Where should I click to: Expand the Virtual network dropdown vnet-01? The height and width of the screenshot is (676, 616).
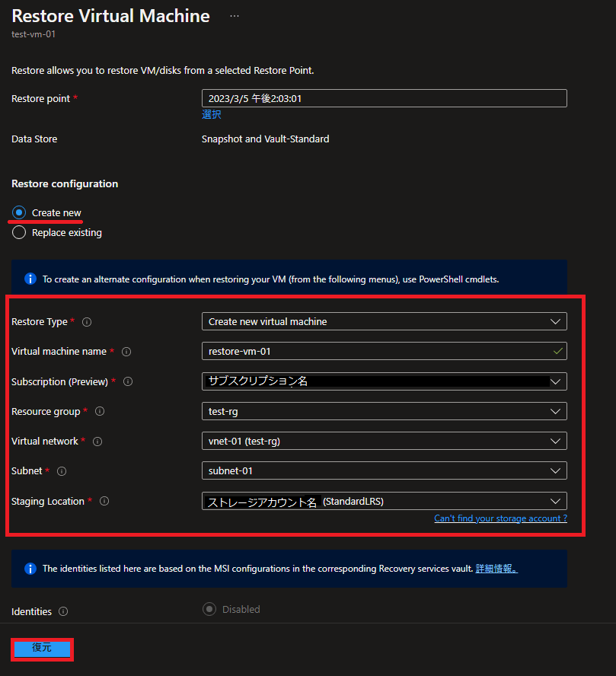tap(384, 441)
